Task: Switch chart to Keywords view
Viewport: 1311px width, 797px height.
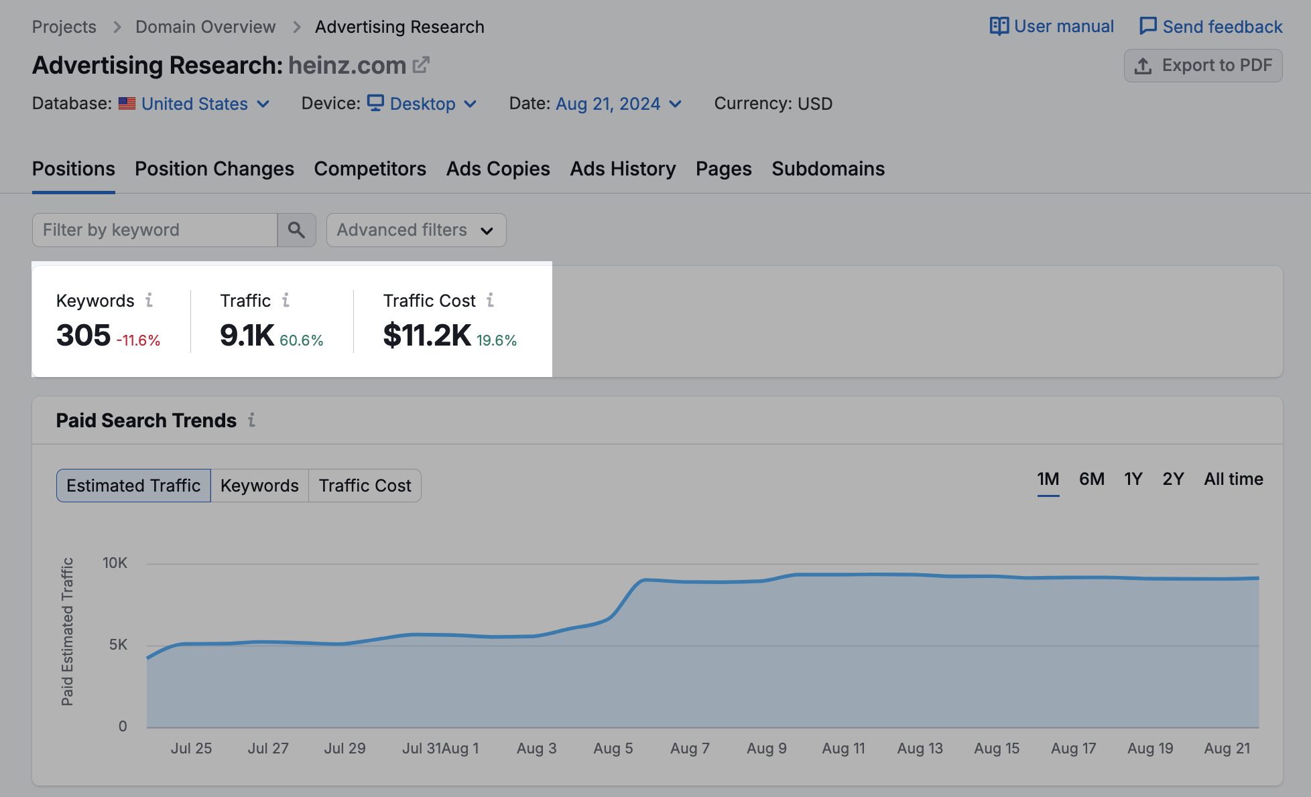Action: [x=259, y=486]
